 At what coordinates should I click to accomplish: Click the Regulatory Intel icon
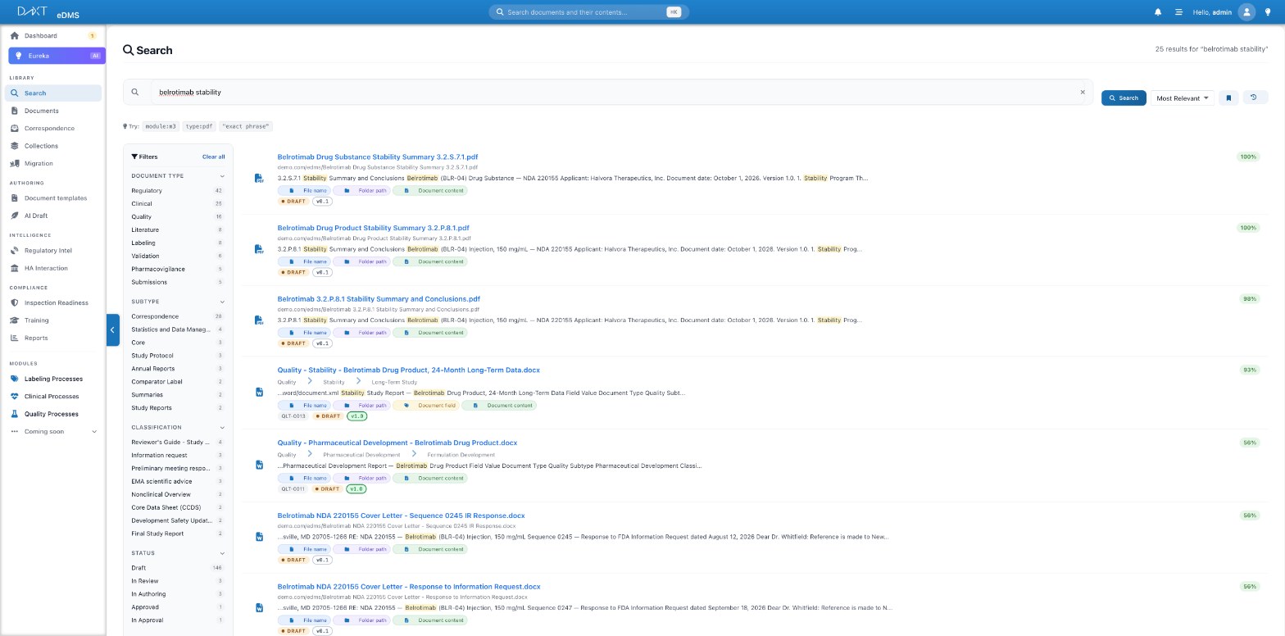pos(15,251)
